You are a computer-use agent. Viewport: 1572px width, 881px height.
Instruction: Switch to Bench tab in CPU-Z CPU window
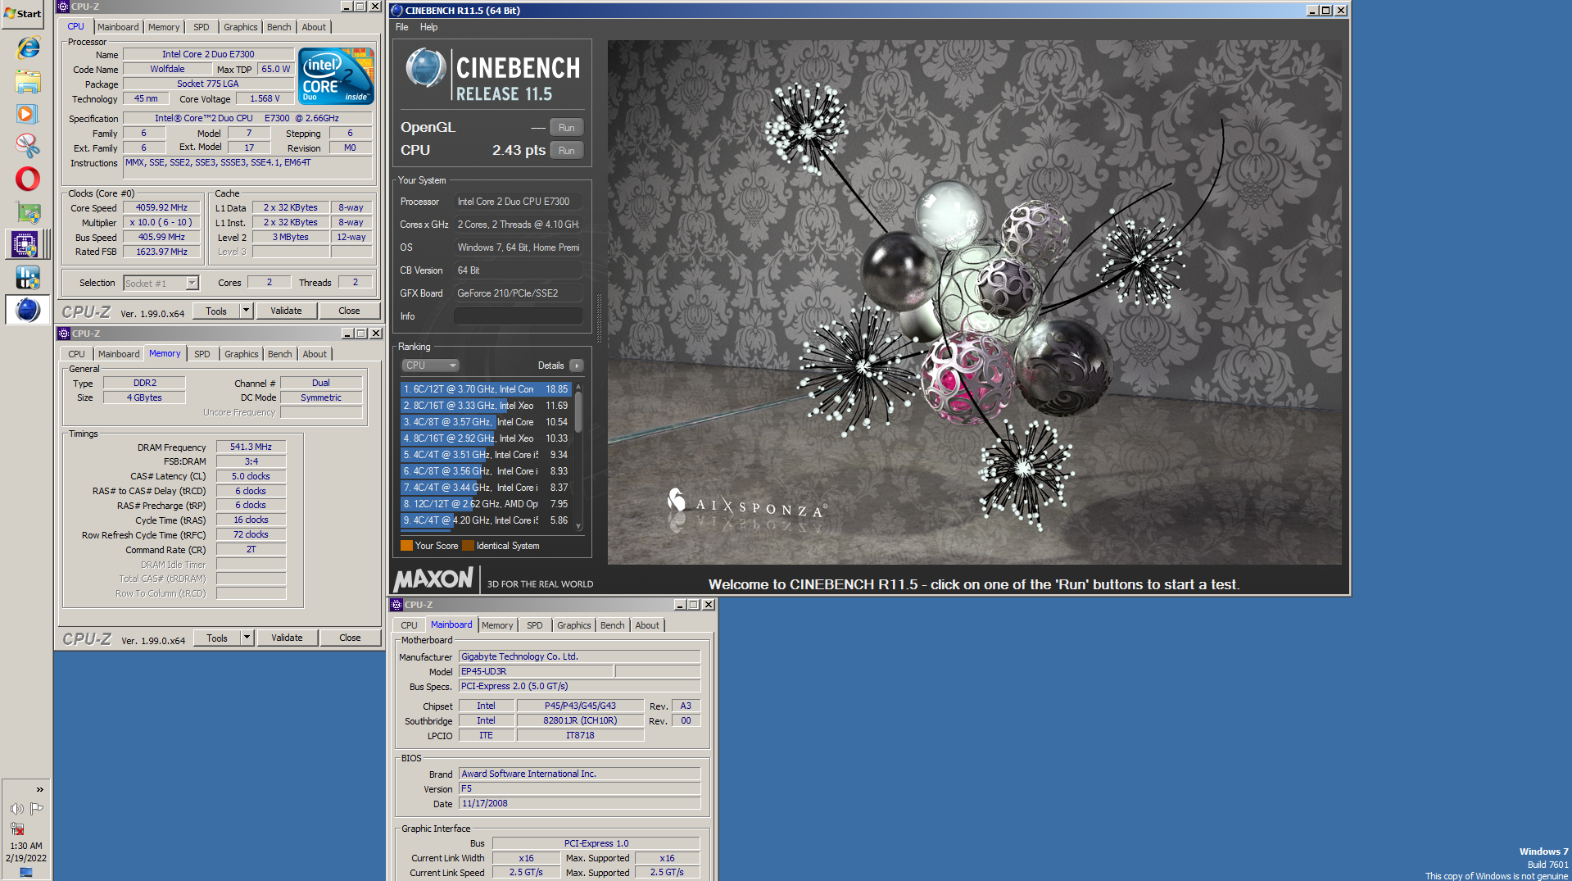279,27
